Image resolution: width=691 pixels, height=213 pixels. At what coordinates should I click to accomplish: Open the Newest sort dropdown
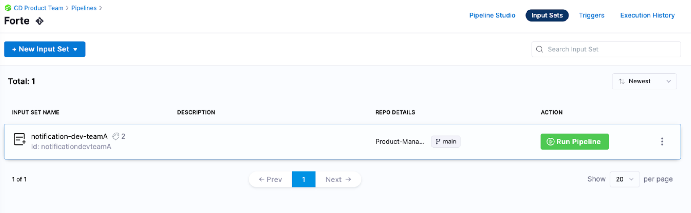coord(644,81)
